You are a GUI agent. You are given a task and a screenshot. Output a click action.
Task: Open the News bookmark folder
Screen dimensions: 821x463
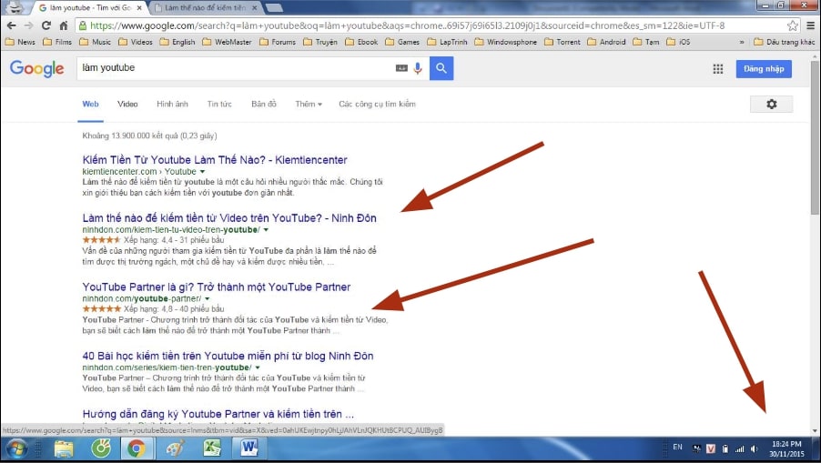tap(20, 42)
